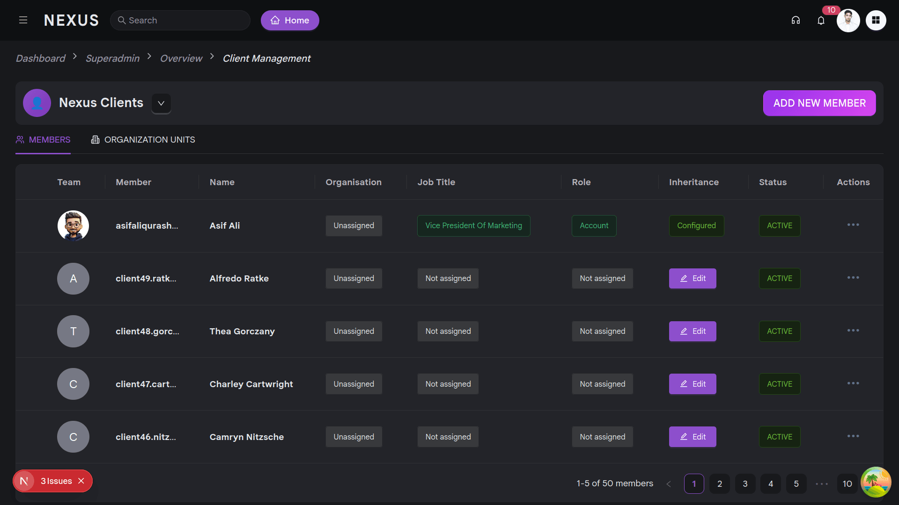Switch to the ORGANIZATION UNITS tab

pos(143,140)
